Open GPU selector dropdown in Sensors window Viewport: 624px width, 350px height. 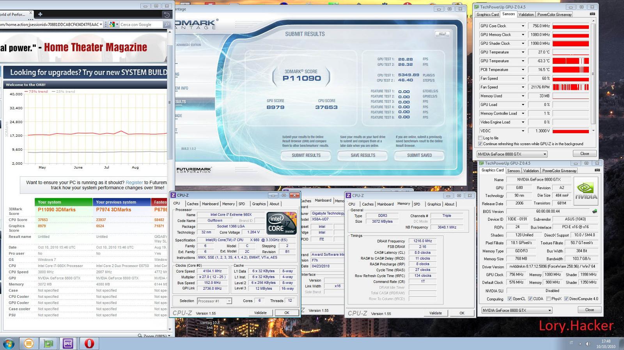(x=545, y=154)
